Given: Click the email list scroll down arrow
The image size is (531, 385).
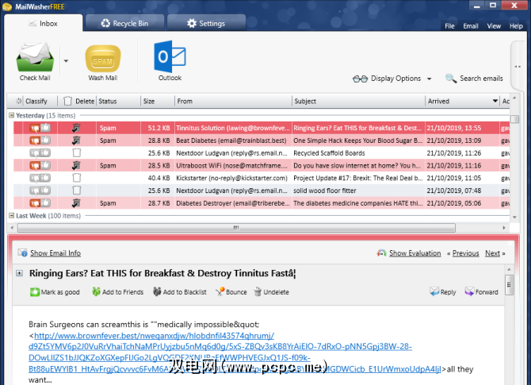Looking at the screenshot, I should coord(514,217).
